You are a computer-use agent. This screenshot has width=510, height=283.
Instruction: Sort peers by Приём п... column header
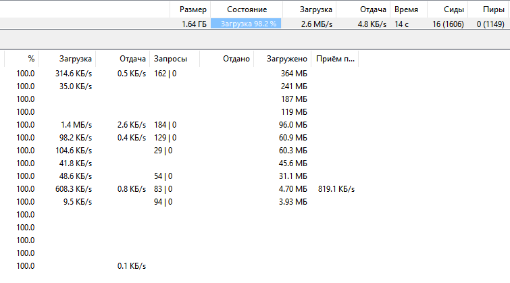tap(334, 59)
